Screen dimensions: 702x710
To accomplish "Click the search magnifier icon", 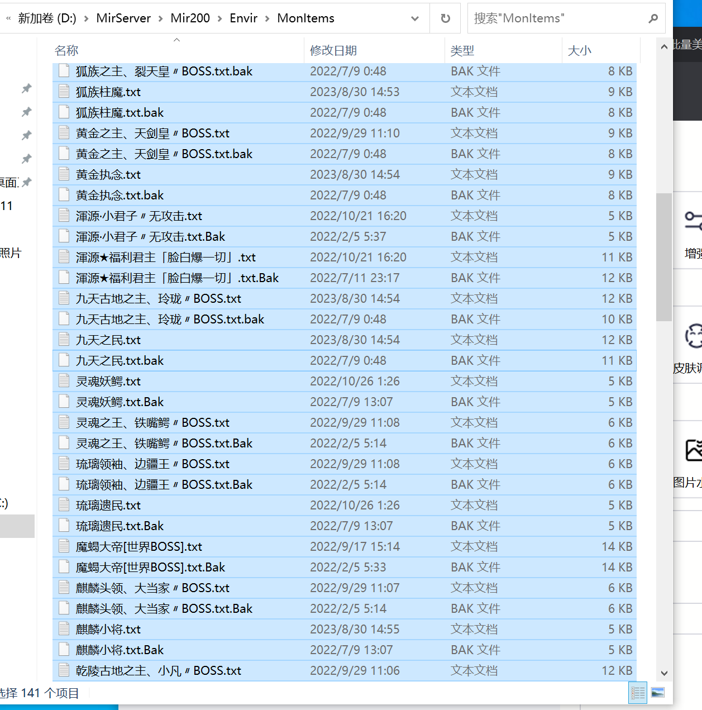I will tap(653, 18).
